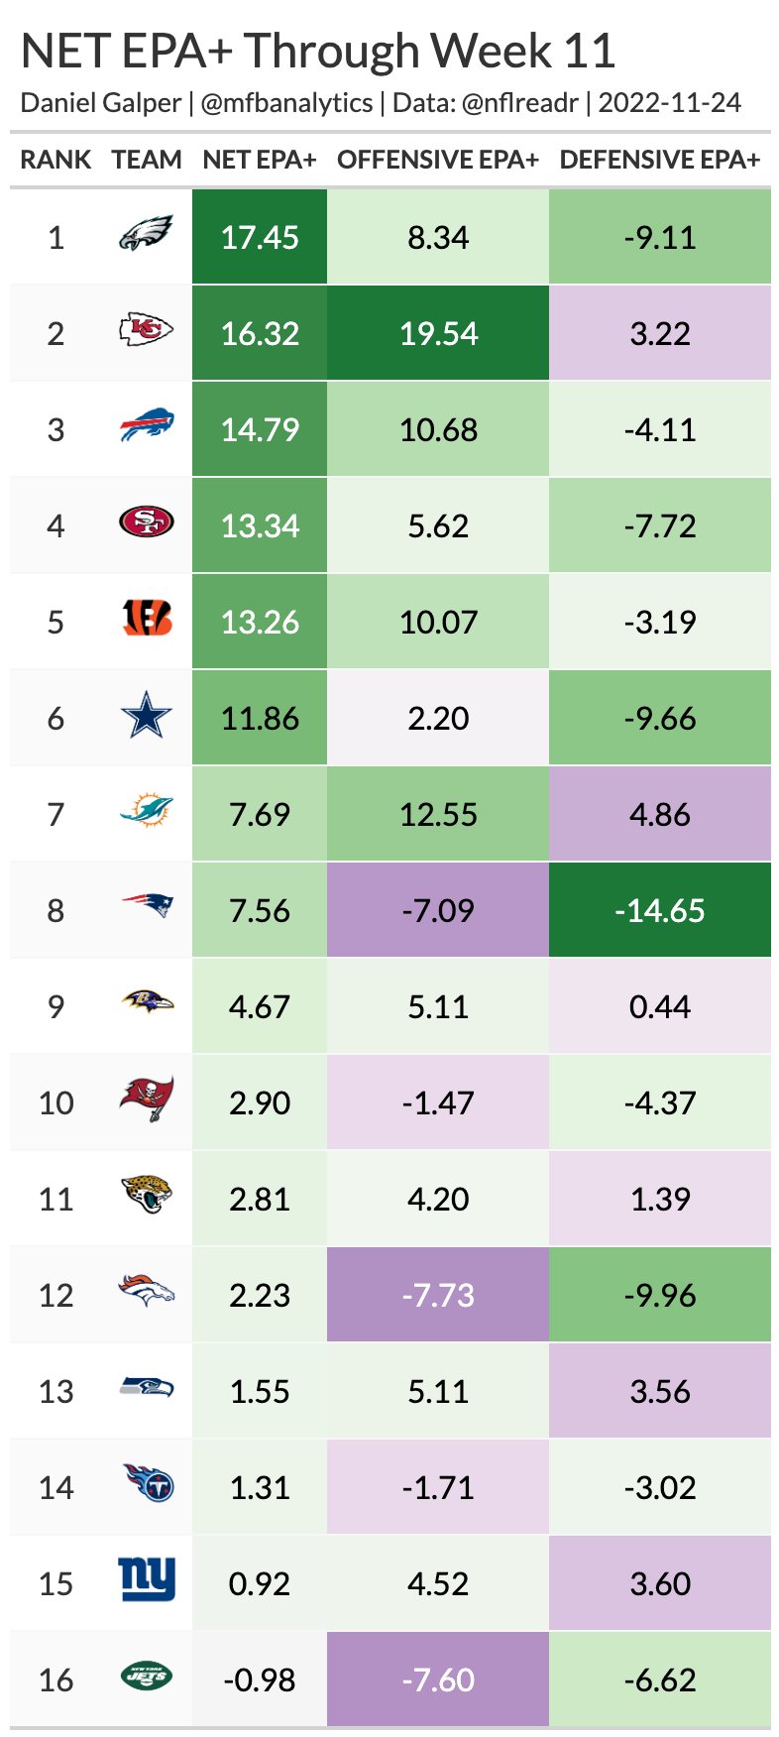
Task: Click the NET EPA+ column header
Action: click(260, 160)
